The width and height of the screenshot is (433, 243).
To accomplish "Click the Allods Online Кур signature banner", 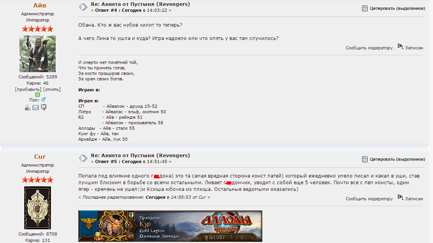I will 170,226.
